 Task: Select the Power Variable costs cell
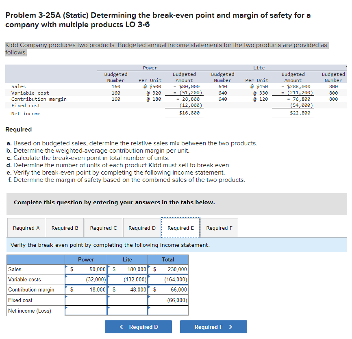click(86, 280)
